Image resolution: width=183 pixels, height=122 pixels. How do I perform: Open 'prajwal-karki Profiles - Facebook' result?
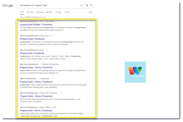pyautogui.click(x=36, y=25)
